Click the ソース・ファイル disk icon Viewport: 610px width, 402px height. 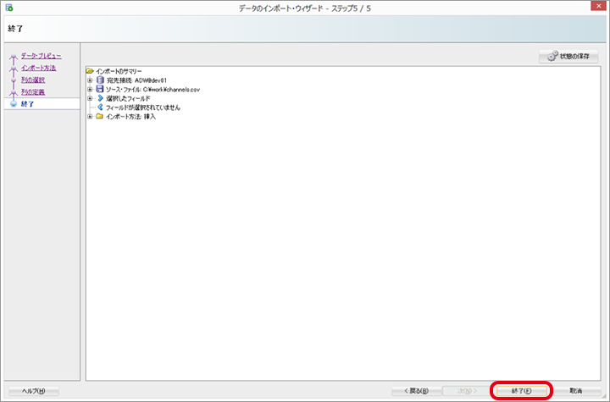(x=100, y=89)
